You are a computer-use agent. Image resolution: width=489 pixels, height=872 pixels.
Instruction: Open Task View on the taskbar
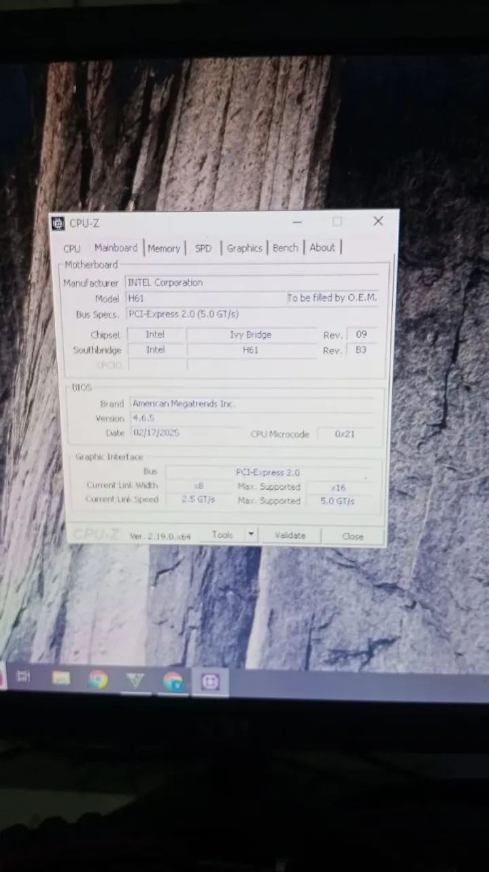point(23,676)
